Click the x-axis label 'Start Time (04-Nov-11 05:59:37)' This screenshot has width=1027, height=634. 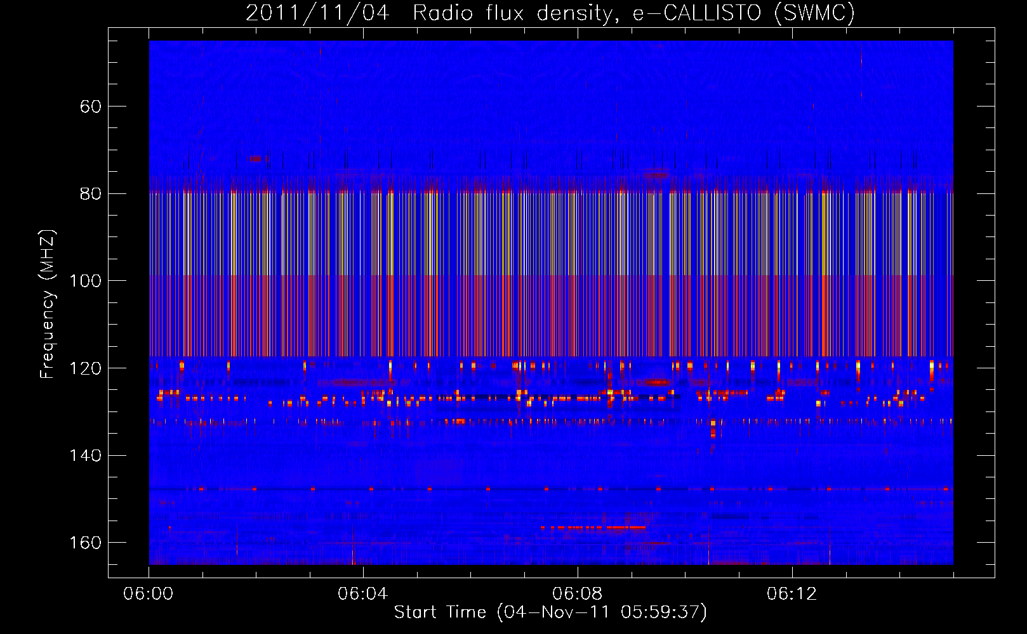coord(550,612)
